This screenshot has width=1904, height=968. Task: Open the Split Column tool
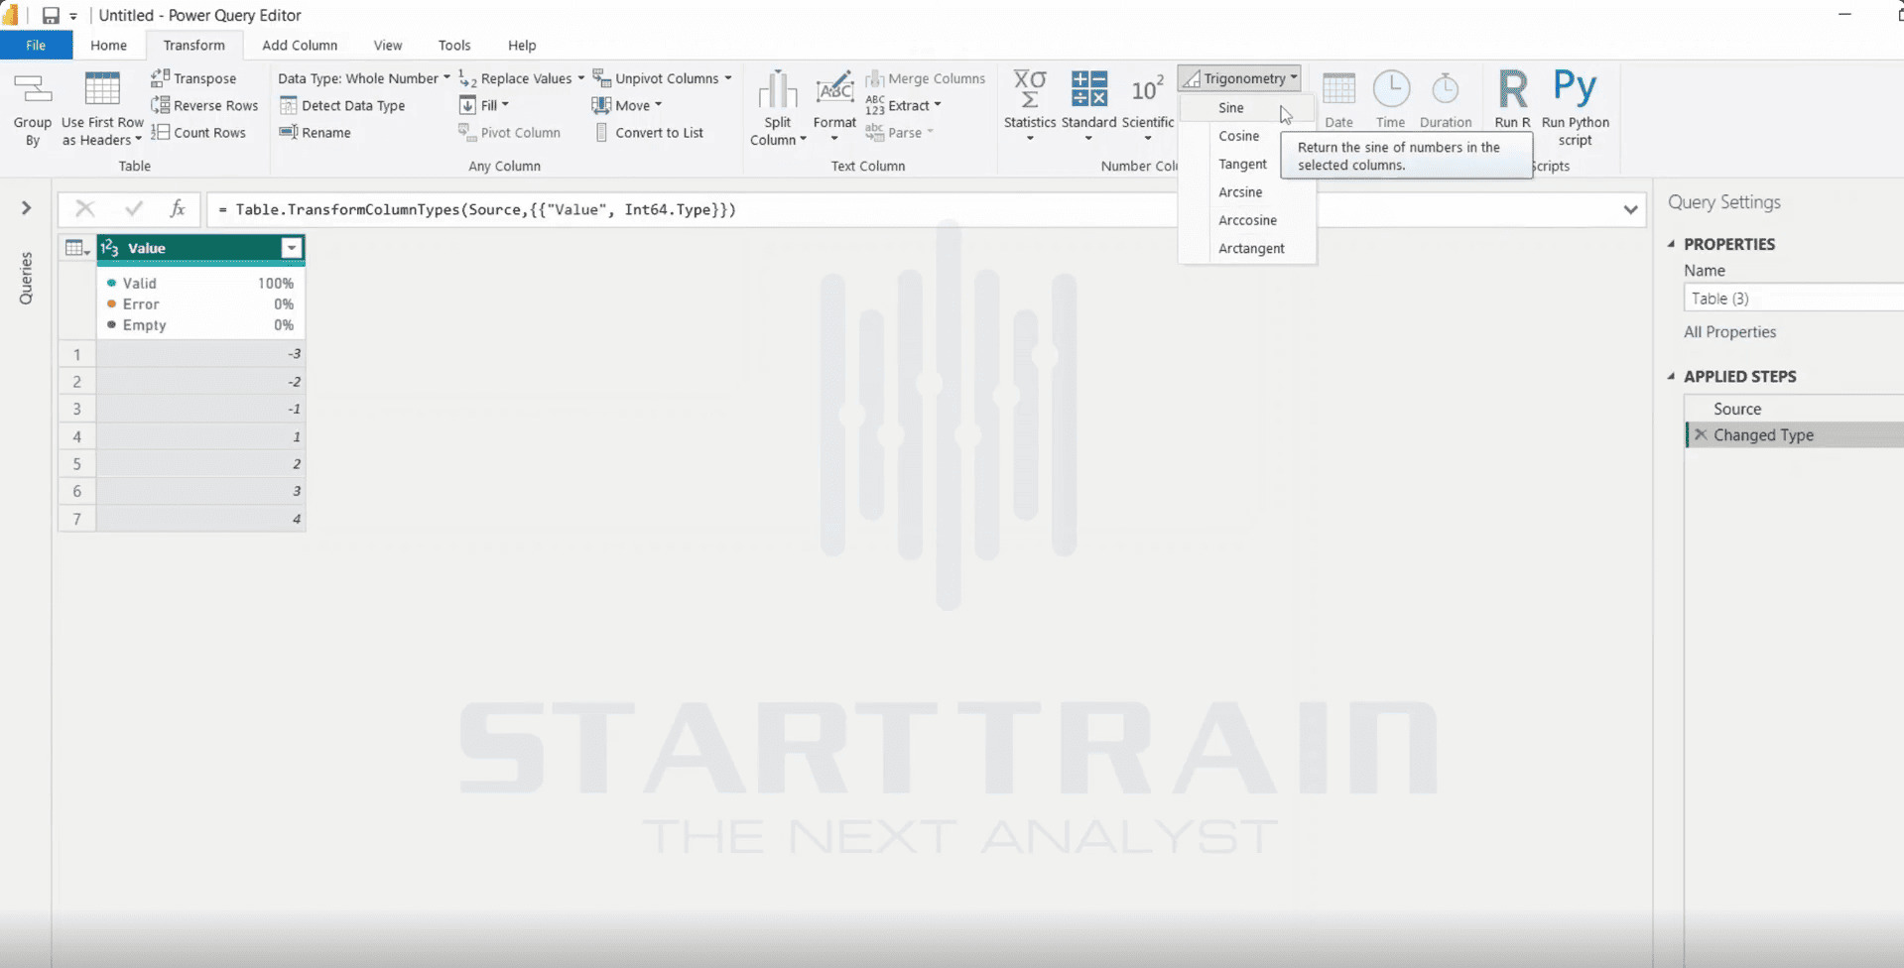point(778,108)
